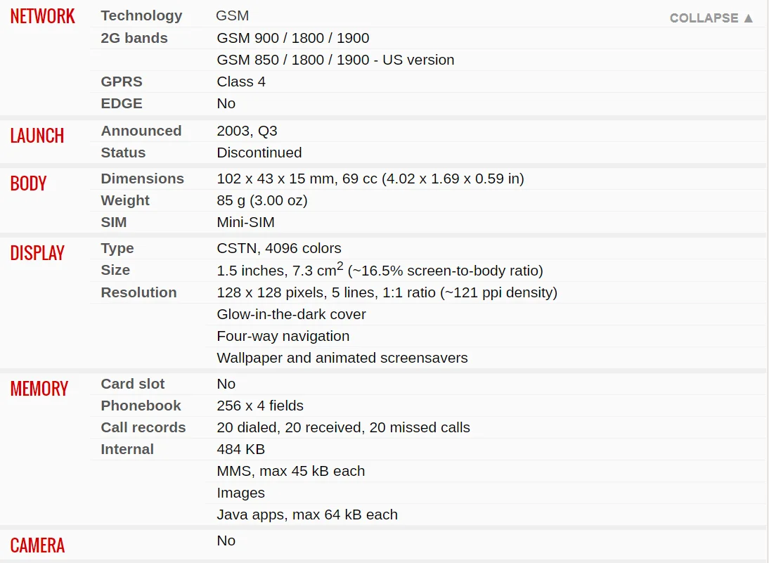Click the CAMERA section heading
This screenshot has height=563, width=769.
[x=38, y=545]
